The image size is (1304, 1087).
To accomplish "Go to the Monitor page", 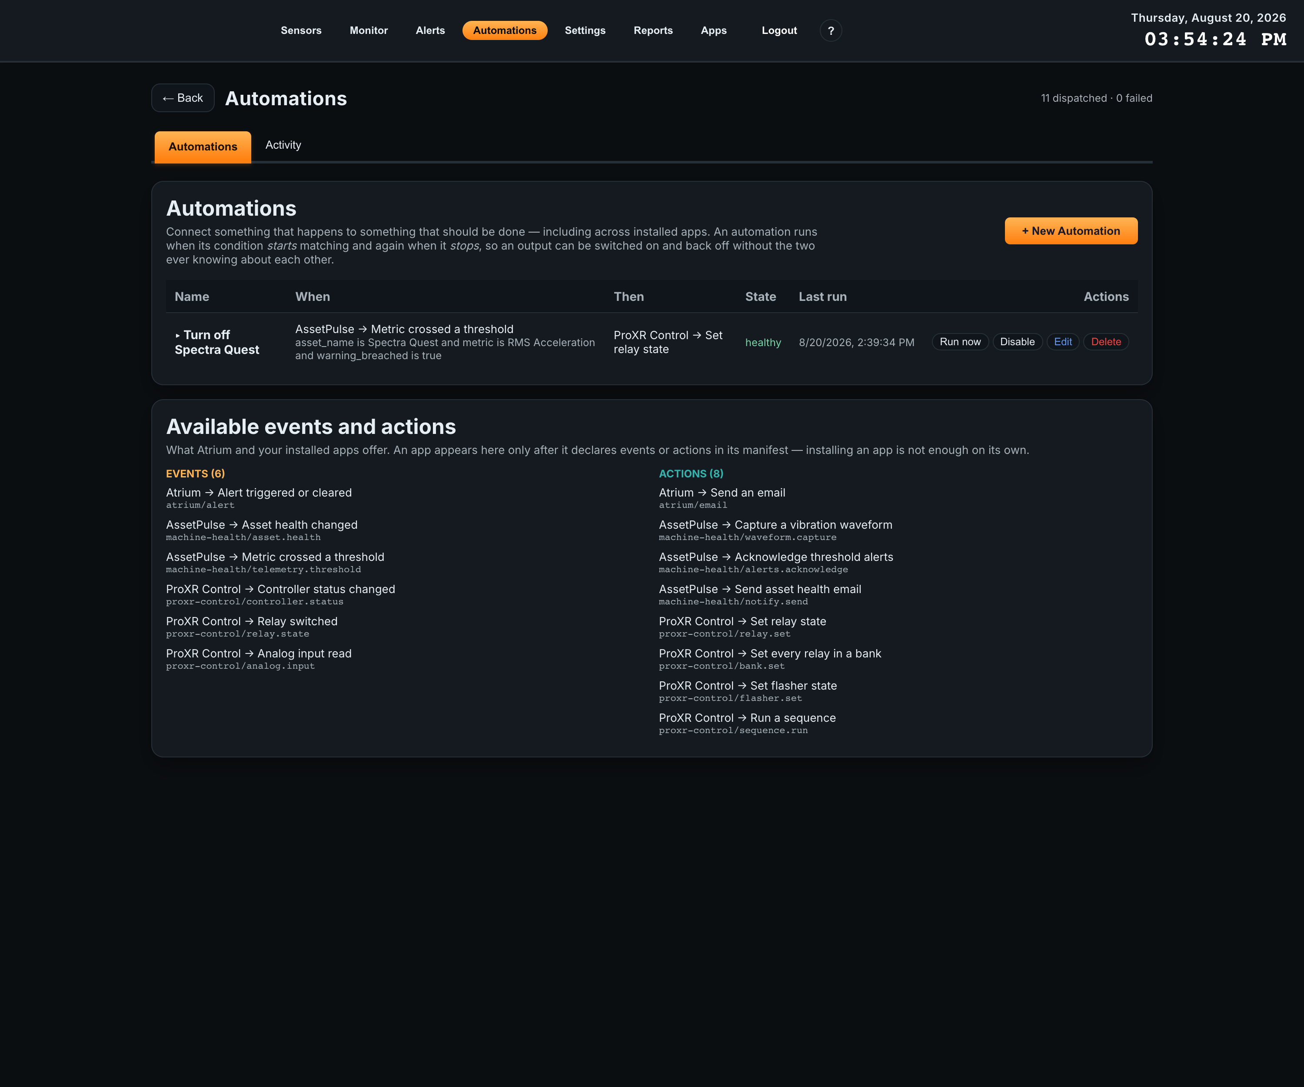I will (369, 30).
